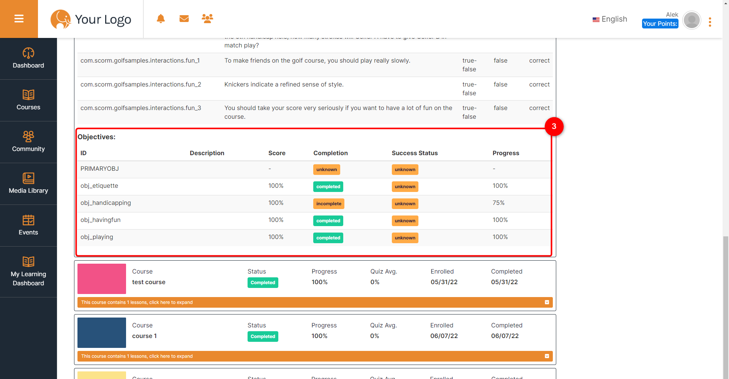Viewport: 729px width, 379px height.
Task: Open My Learning Dashboard in sidebar
Action: (28, 272)
